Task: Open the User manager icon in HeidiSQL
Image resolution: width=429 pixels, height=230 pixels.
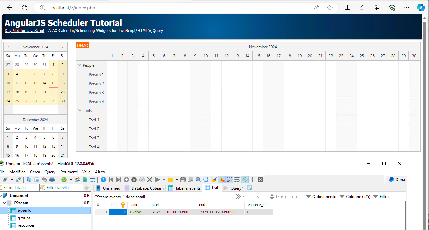Action: pyautogui.click(x=77, y=180)
